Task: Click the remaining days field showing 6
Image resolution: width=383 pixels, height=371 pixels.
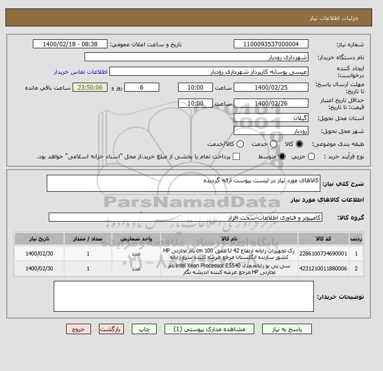Action: (x=142, y=87)
